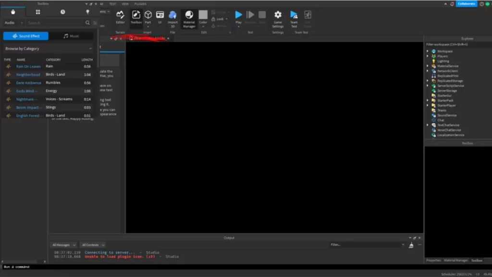Expand the StarterPlayer tree node
492x277 pixels.
pos(427,105)
